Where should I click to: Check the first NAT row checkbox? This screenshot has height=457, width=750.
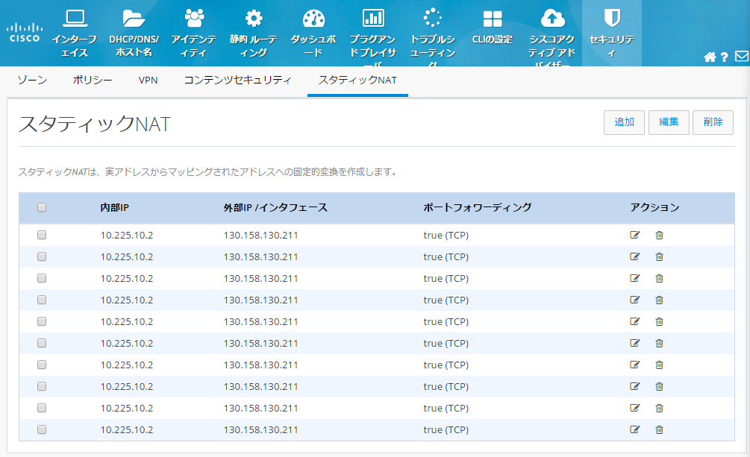tap(42, 235)
